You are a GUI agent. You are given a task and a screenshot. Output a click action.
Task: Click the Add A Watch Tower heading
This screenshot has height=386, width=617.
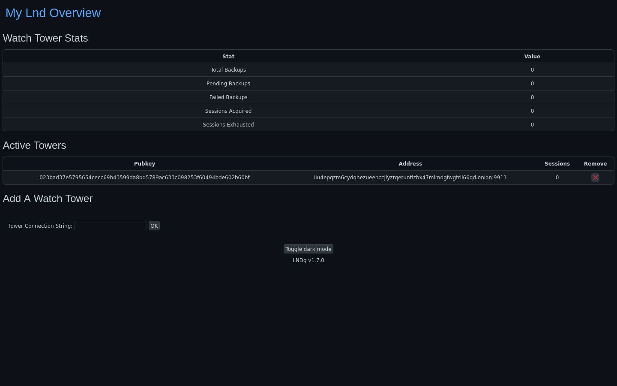coord(48,199)
